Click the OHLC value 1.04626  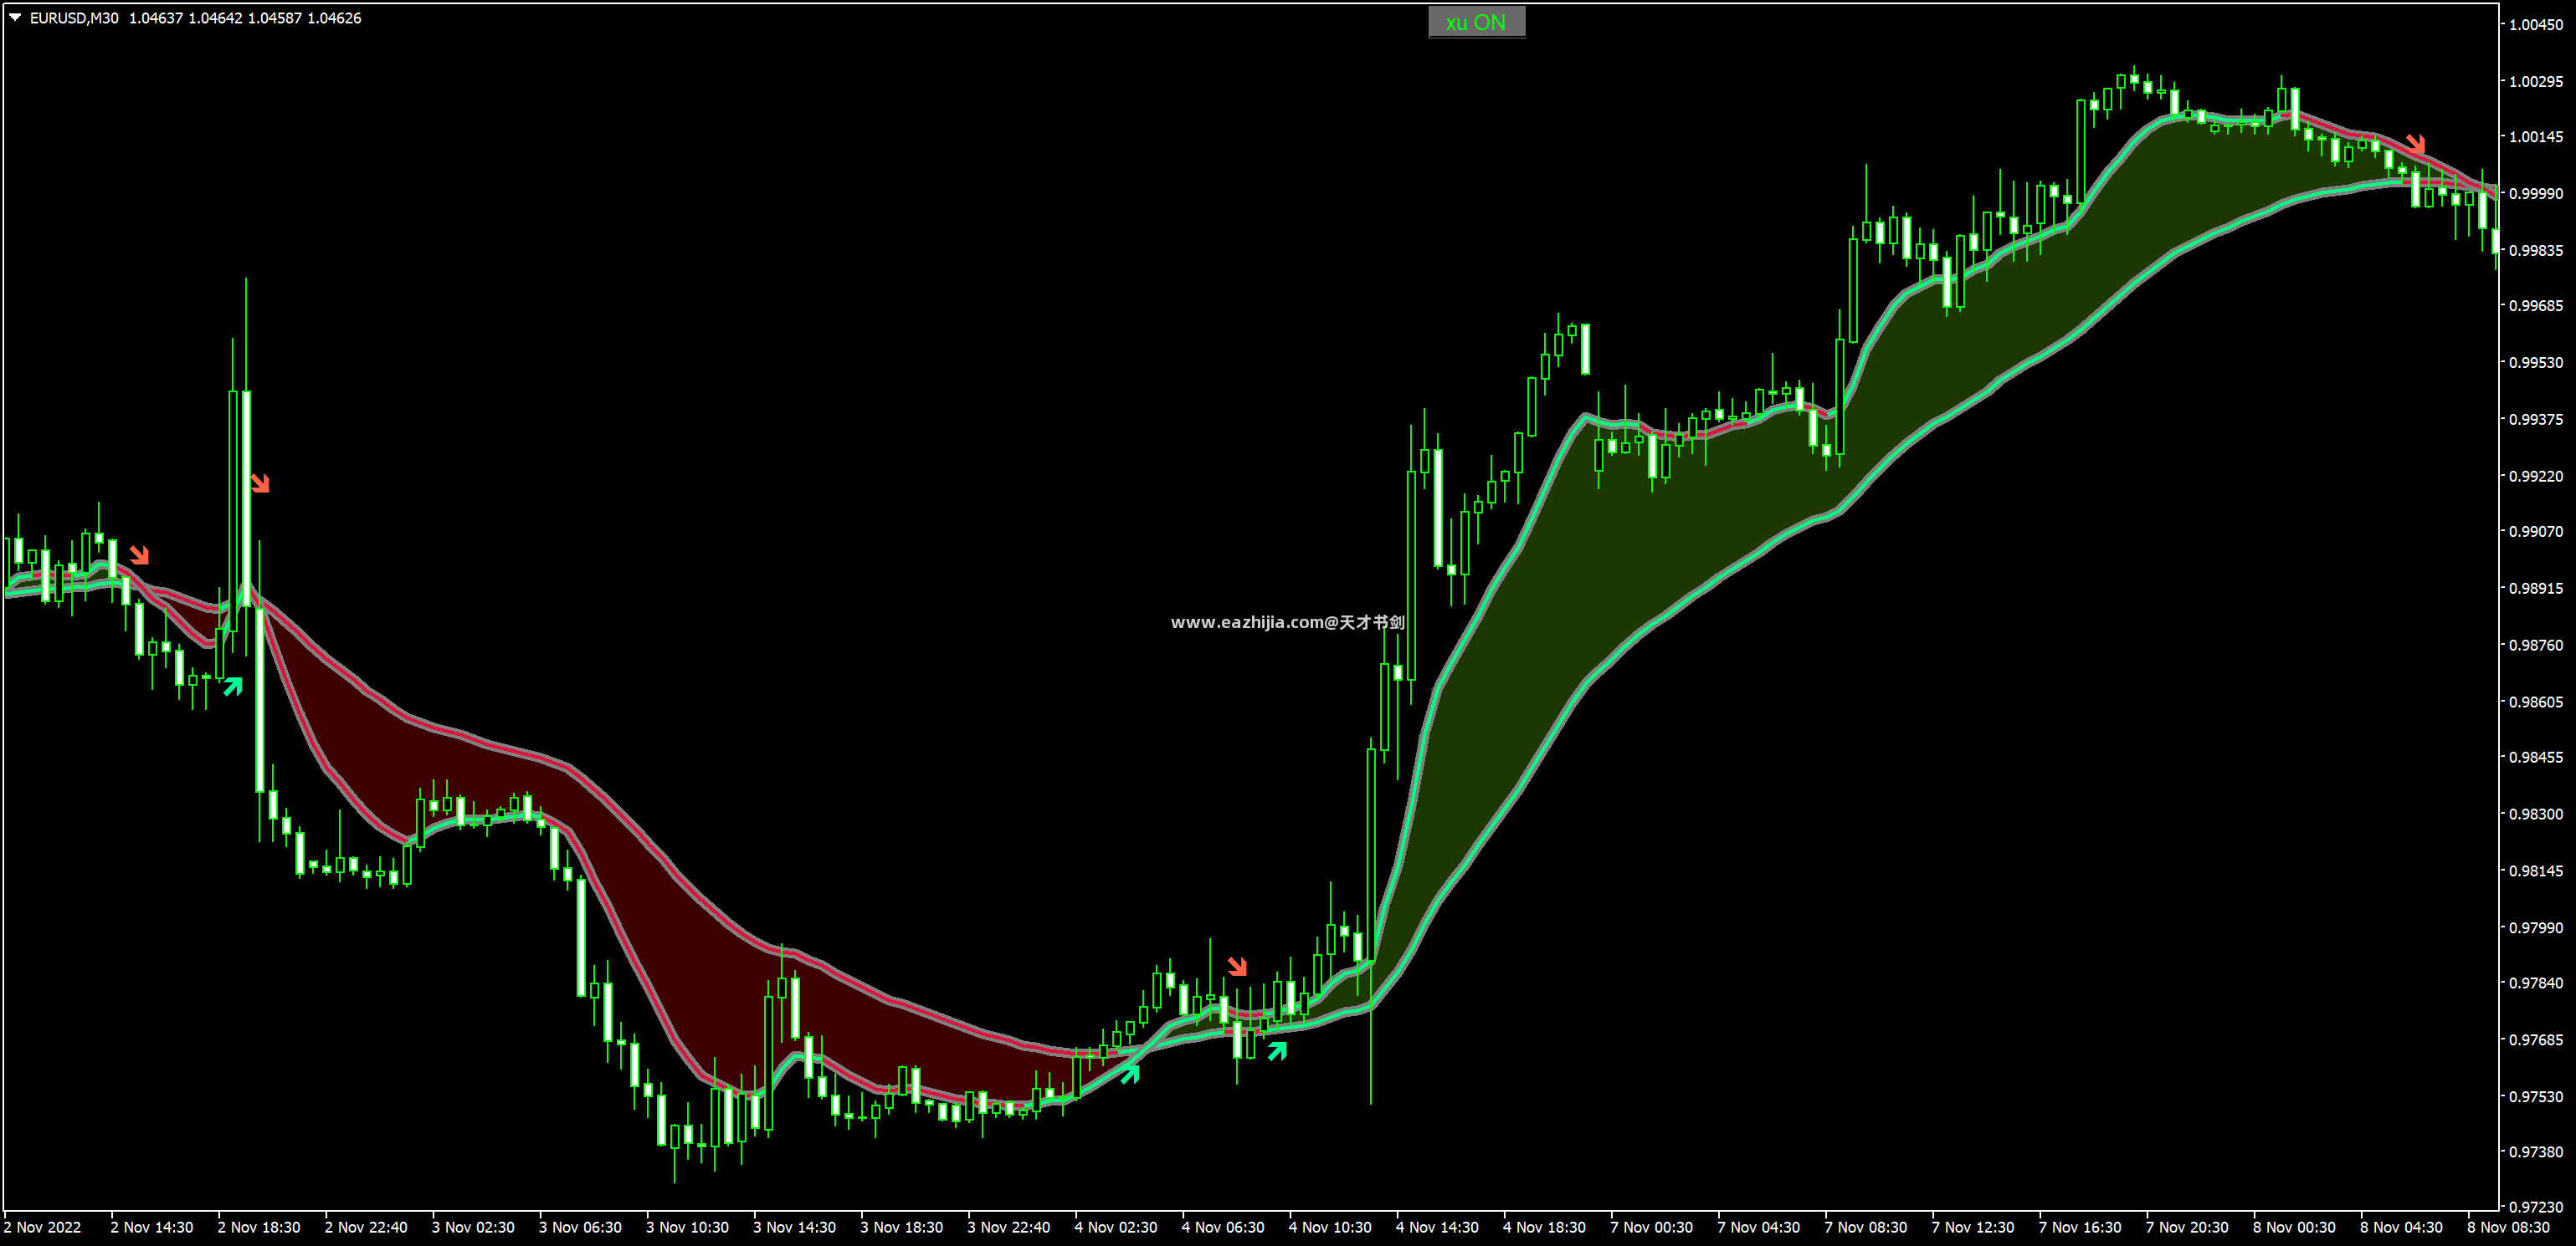pos(334,18)
